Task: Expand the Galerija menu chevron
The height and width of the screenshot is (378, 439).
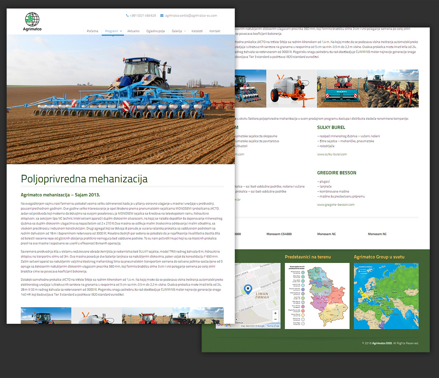Action: pyautogui.click(x=185, y=31)
